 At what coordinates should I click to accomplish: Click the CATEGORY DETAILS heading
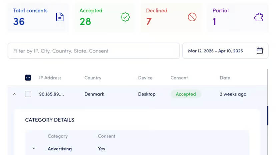[49, 120]
